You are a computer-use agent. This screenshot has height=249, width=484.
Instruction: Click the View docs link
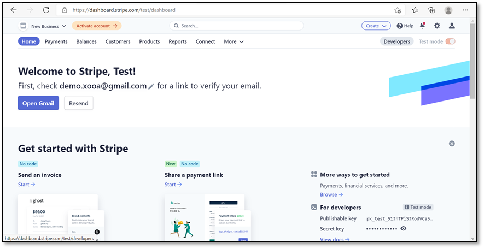point(335,239)
